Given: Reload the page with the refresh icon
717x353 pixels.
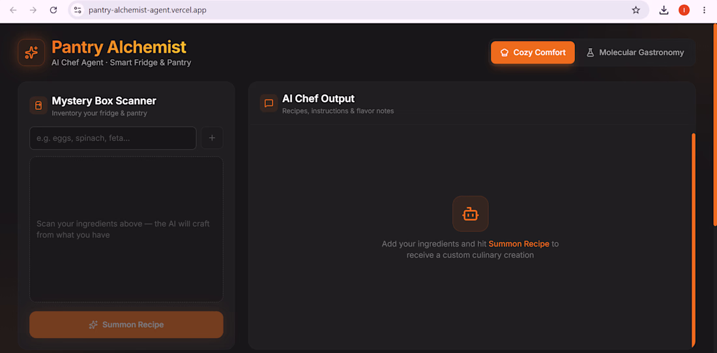Looking at the screenshot, I should click(53, 10).
